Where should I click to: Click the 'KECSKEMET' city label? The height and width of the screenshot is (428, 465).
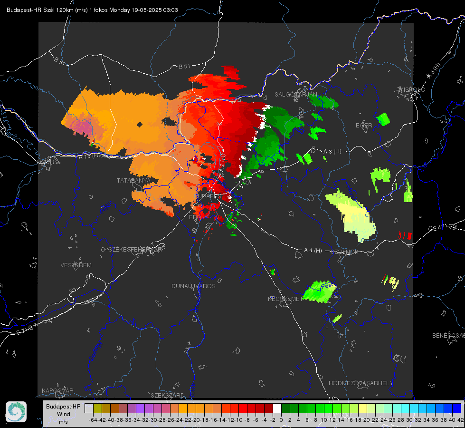(x=285, y=299)
